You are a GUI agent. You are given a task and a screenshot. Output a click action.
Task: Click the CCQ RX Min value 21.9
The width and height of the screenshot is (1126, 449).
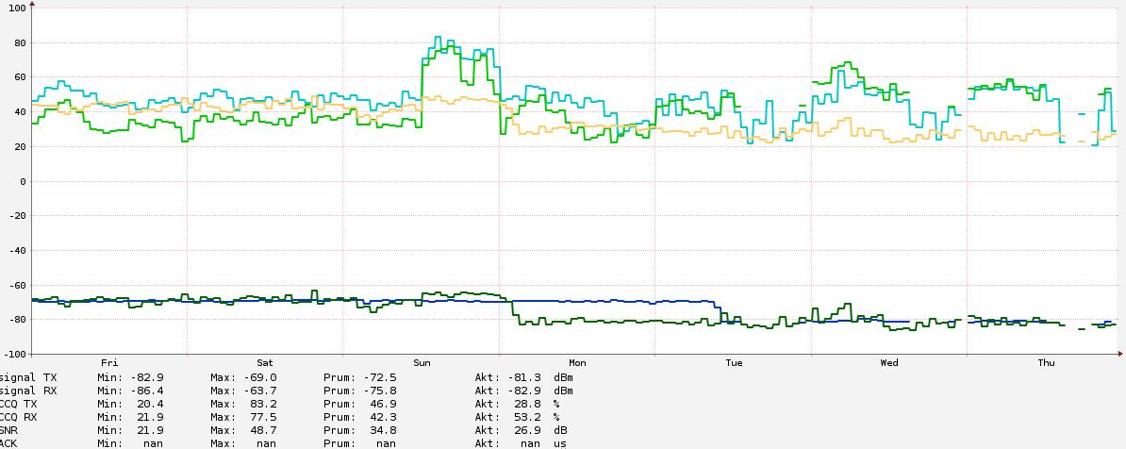tap(151, 417)
